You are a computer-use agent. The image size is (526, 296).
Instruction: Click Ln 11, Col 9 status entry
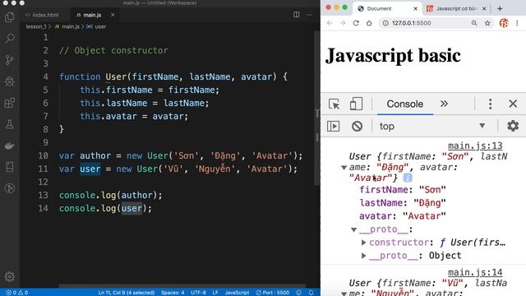tap(127, 293)
